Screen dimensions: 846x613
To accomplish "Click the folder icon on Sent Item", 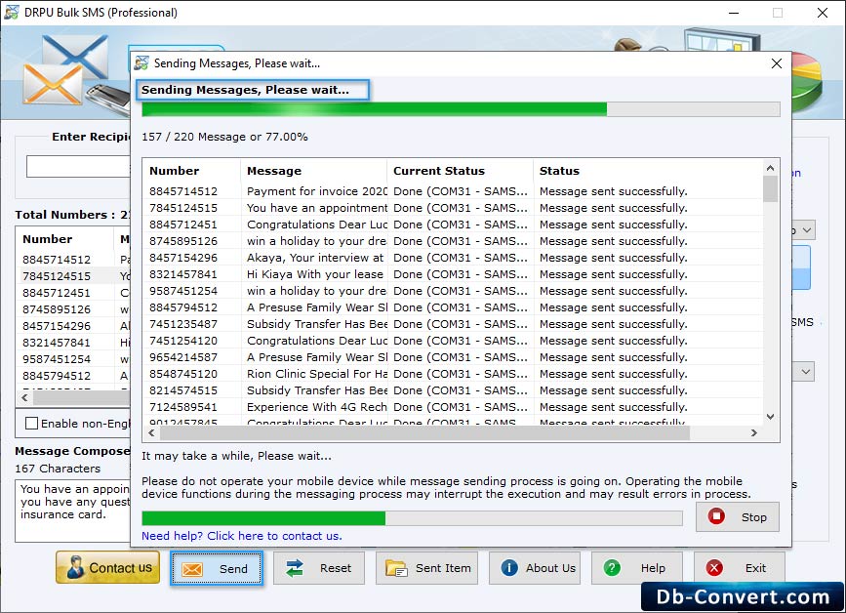I will point(396,569).
